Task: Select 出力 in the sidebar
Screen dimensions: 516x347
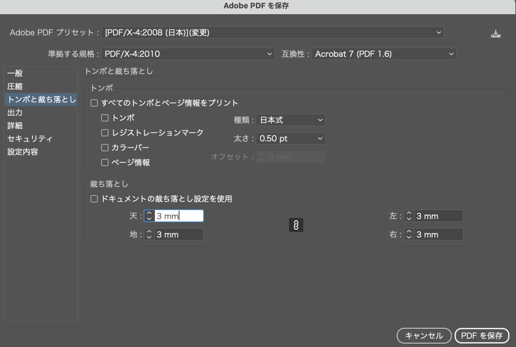Action: [x=41, y=113]
